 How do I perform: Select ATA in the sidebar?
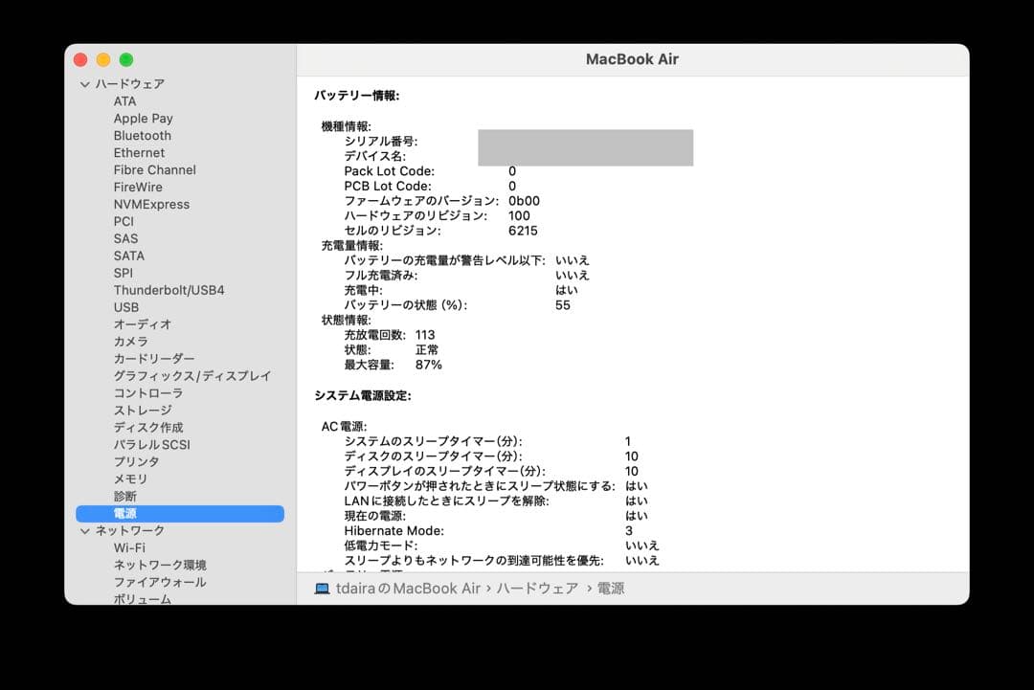point(124,100)
